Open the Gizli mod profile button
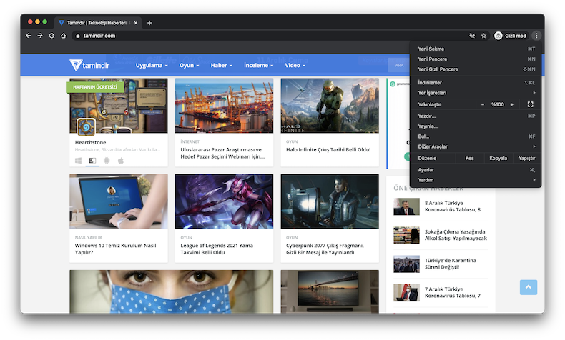565x340 pixels. point(511,36)
